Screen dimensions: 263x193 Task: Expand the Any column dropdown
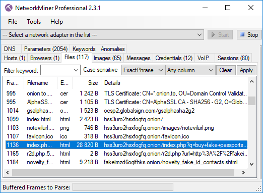tap(190, 70)
